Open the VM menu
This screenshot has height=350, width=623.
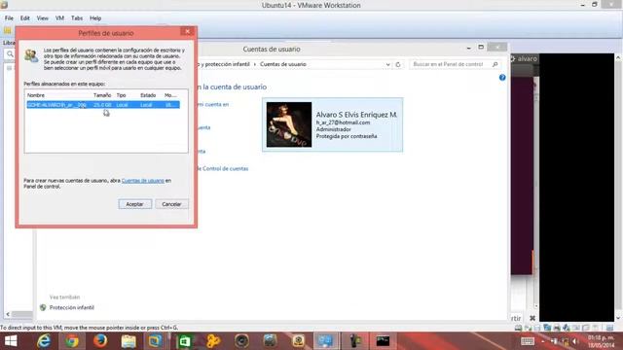pos(59,18)
